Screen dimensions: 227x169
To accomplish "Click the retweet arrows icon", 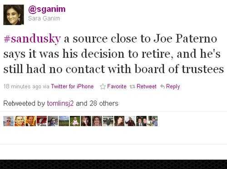I will pyautogui.click(x=132, y=87).
